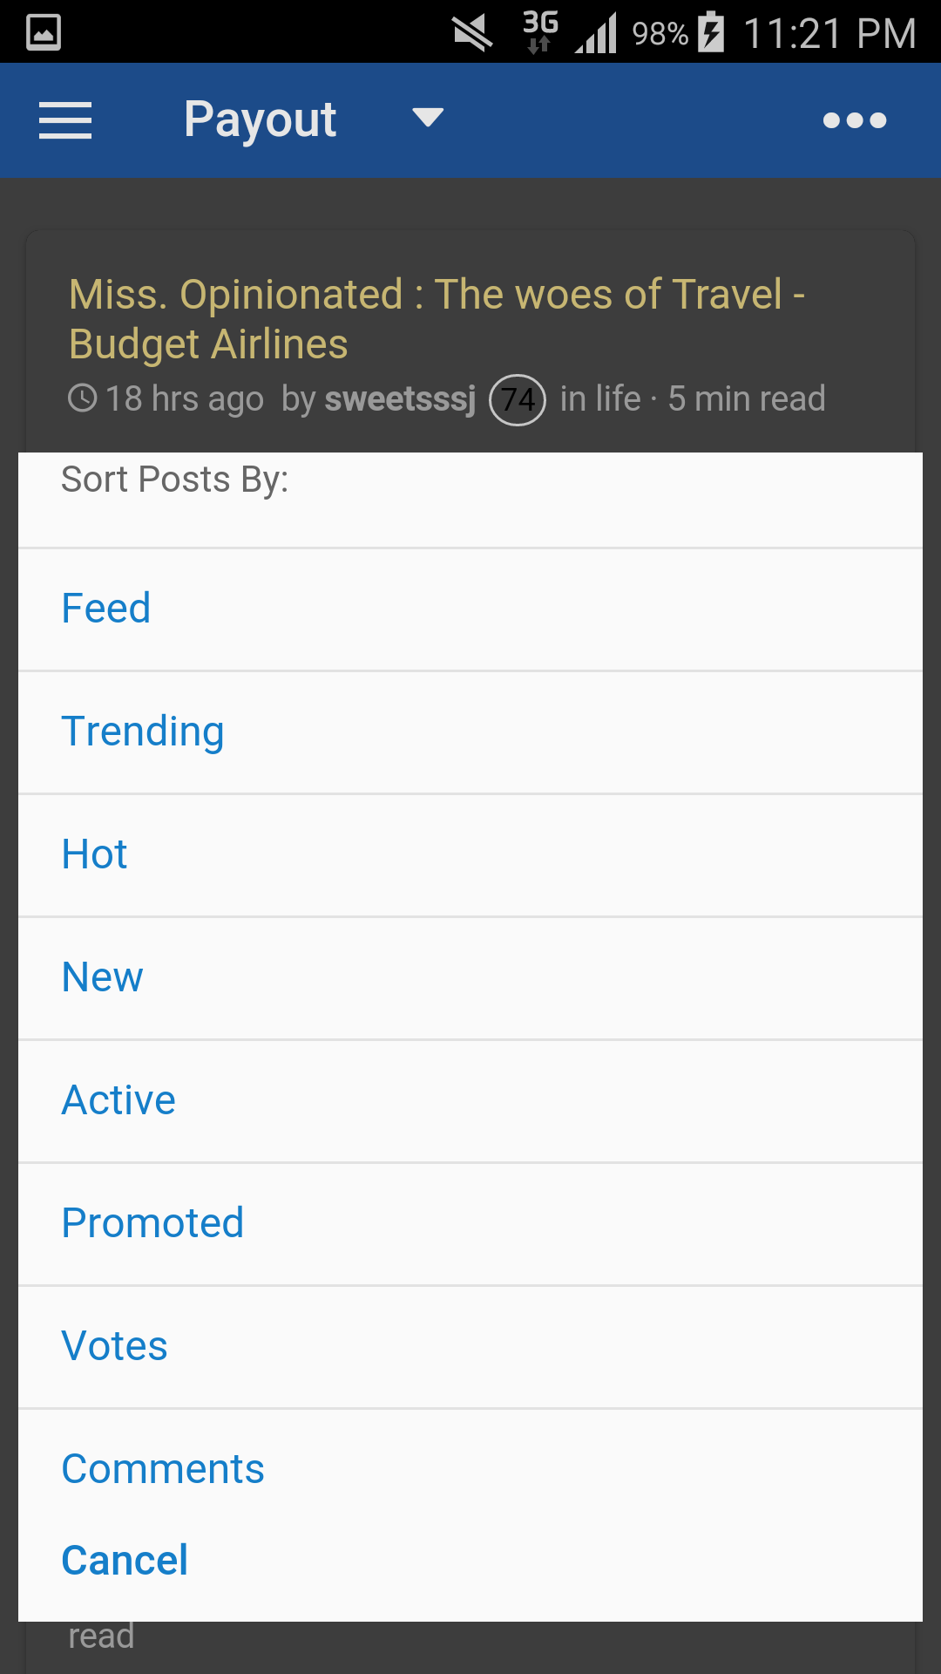This screenshot has width=941, height=1674.
Task: Tap the reputation badge showing 74
Action: (518, 399)
